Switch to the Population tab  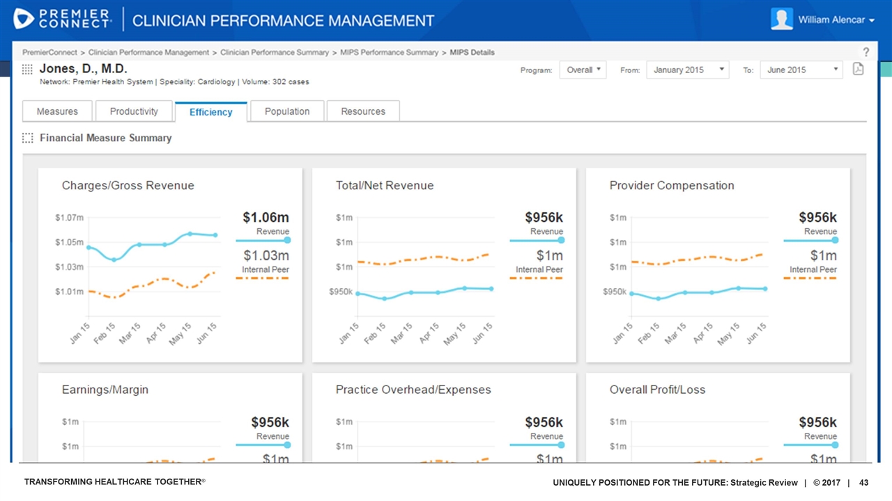[x=287, y=111]
